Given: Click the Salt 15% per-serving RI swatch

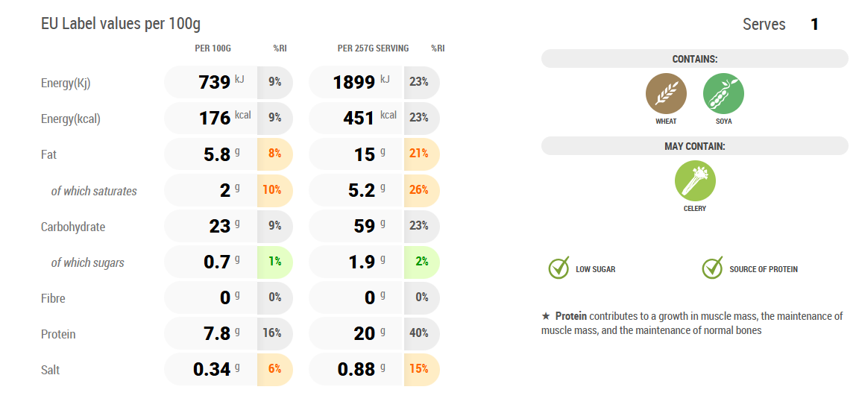Looking at the screenshot, I should tap(421, 370).
